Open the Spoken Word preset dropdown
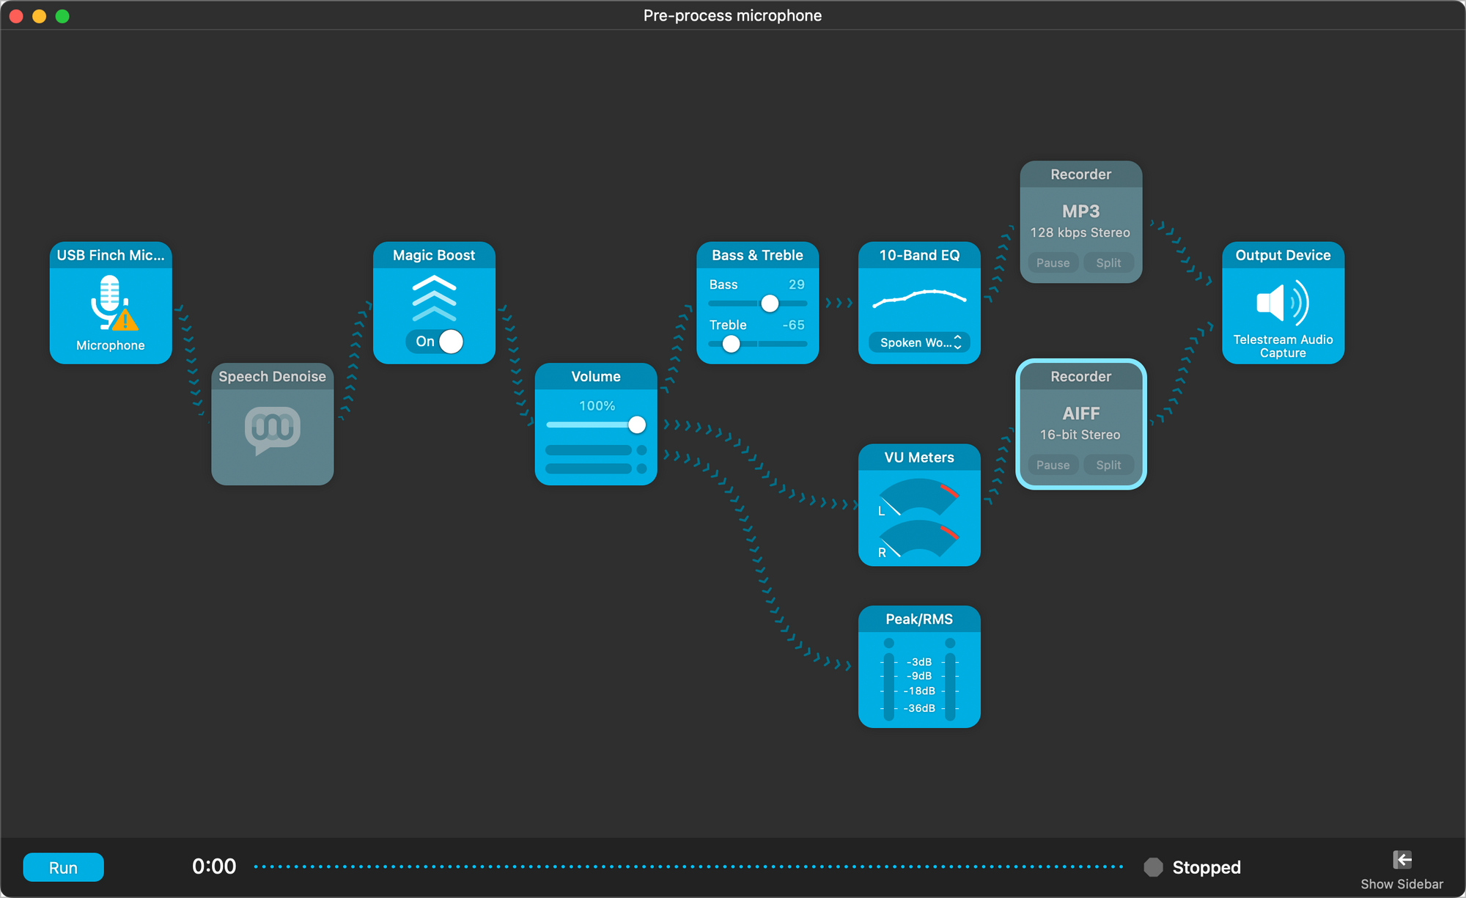Screen dimensions: 1466x898 click(918, 342)
